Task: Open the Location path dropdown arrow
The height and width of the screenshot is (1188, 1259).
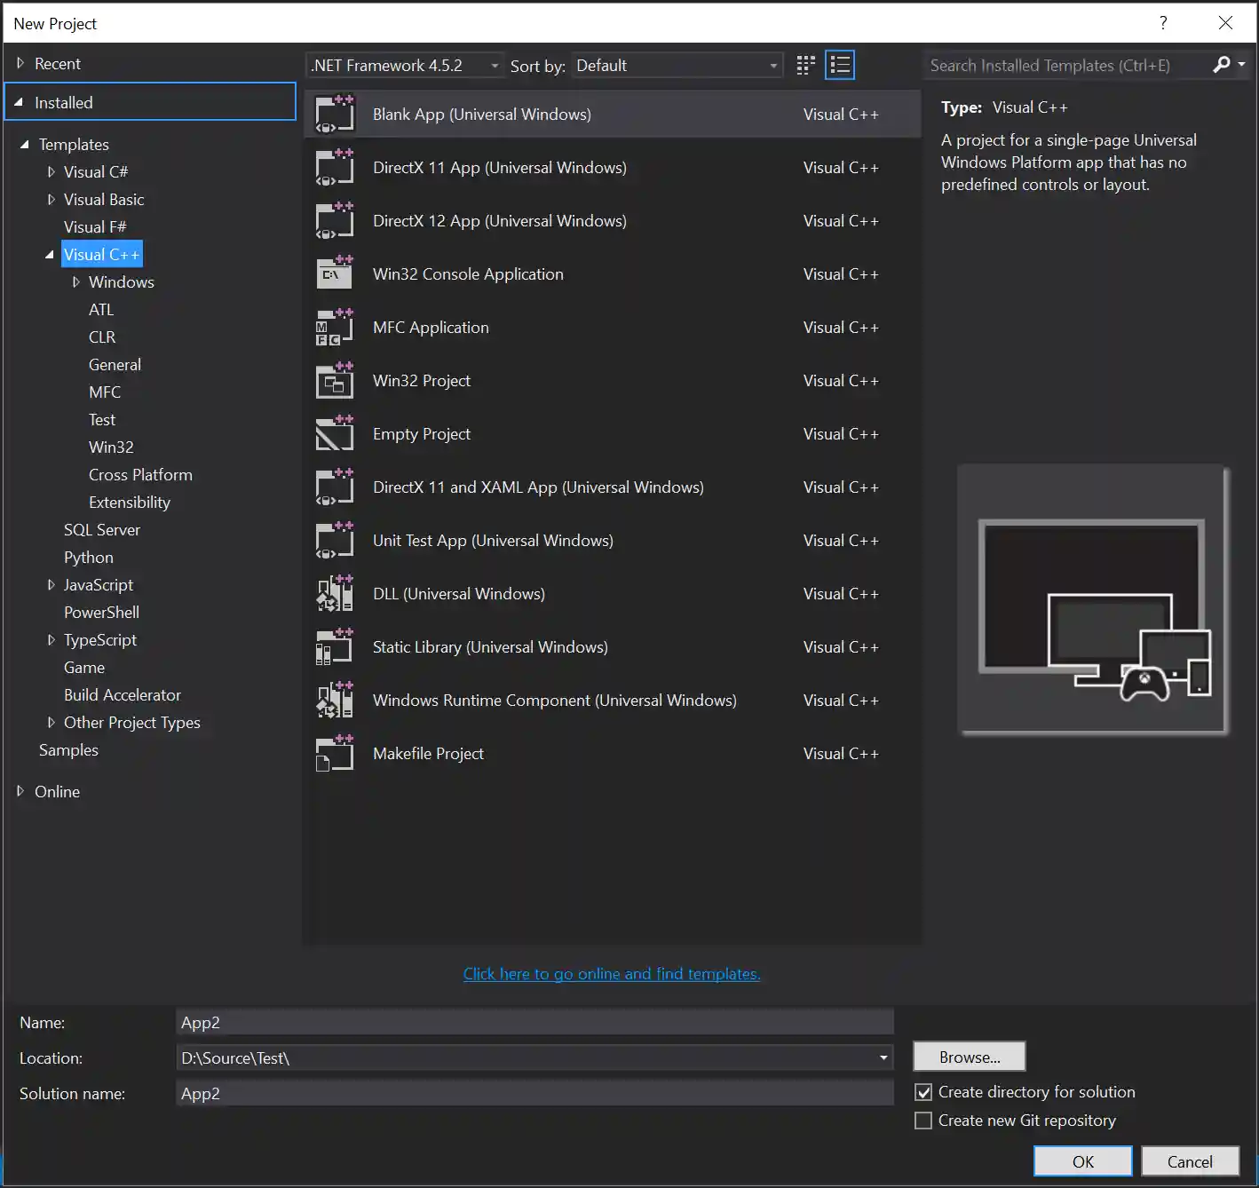Action: tap(883, 1057)
